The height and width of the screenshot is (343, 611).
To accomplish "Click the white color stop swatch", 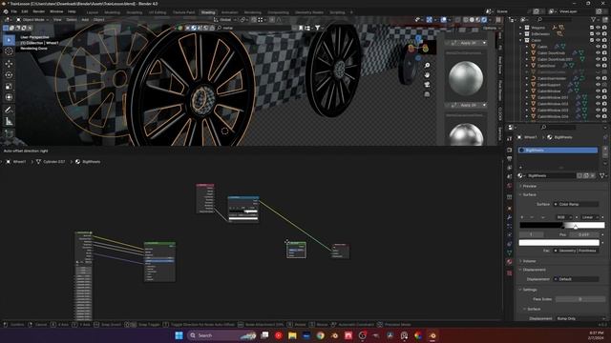I will pyautogui.click(x=558, y=243).
